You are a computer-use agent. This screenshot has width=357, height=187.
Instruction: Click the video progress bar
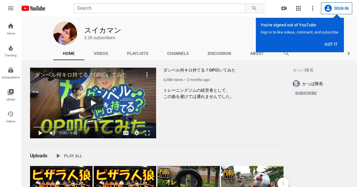tap(93, 127)
